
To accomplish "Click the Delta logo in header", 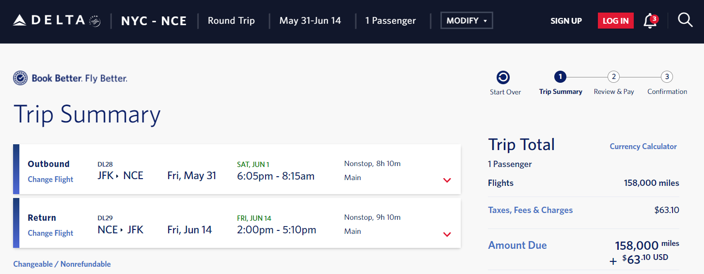I will [x=49, y=20].
